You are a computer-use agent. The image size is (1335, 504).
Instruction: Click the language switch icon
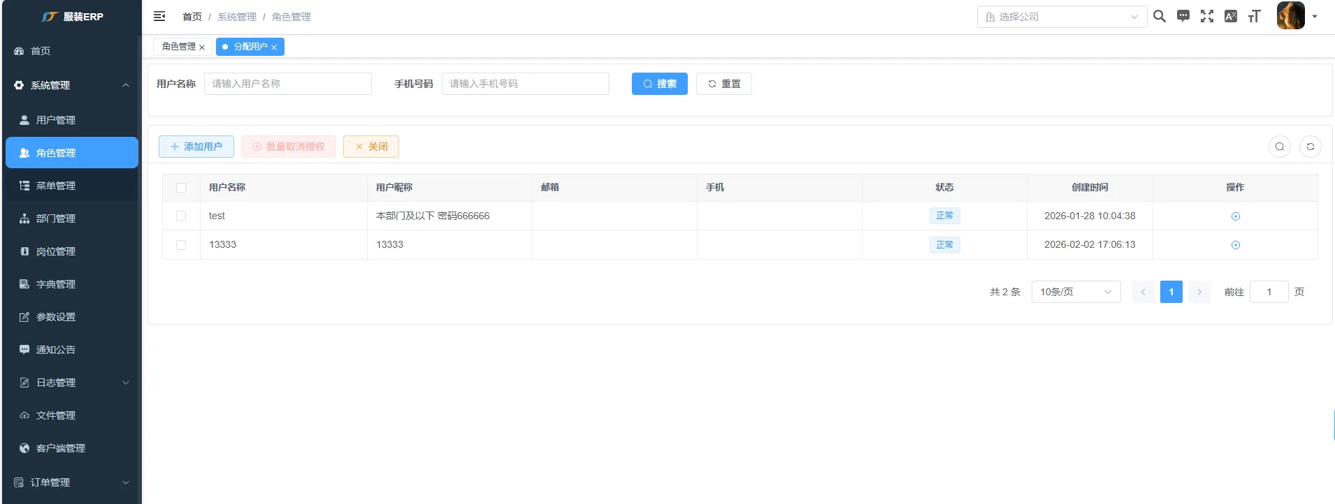(x=1230, y=16)
